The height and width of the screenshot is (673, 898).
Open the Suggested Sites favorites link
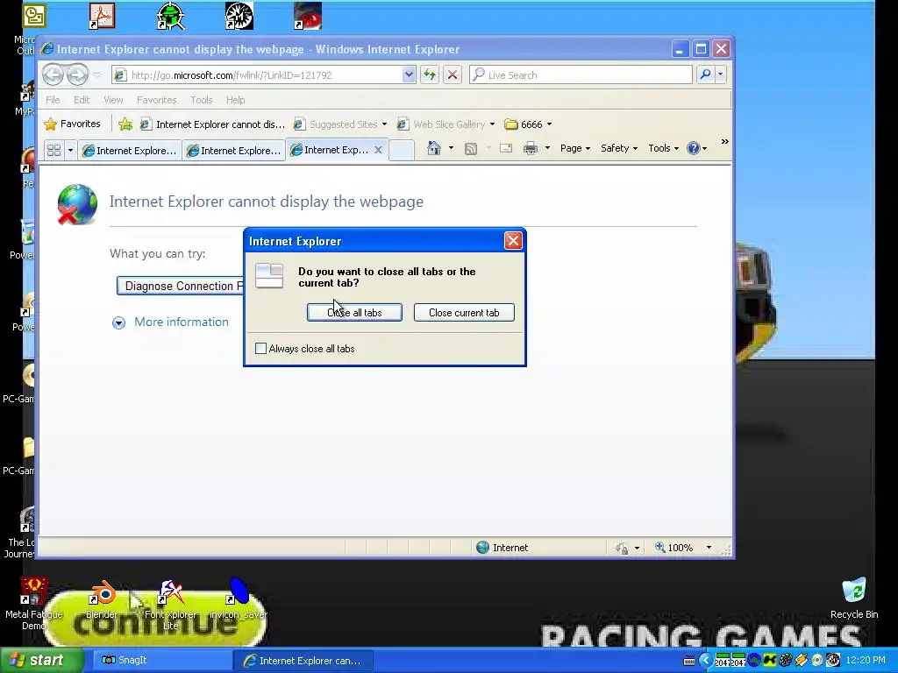[x=339, y=124]
